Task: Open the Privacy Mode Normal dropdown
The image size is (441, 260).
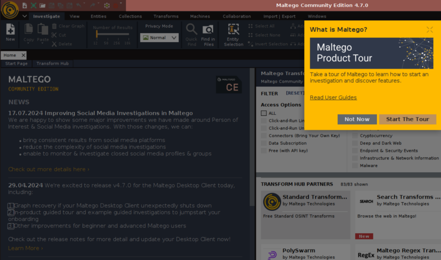Action: (159, 37)
